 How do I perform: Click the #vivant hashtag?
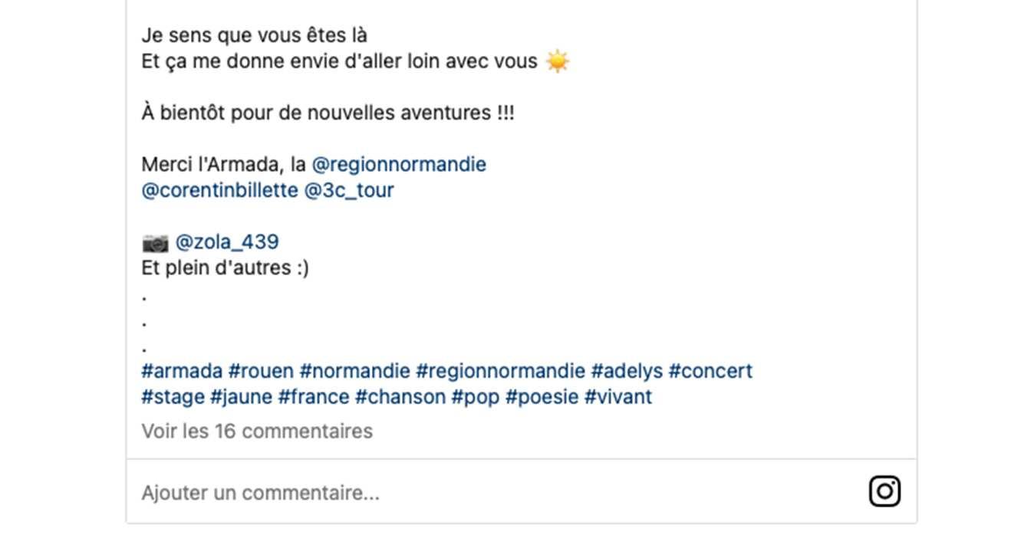tap(617, 397)
